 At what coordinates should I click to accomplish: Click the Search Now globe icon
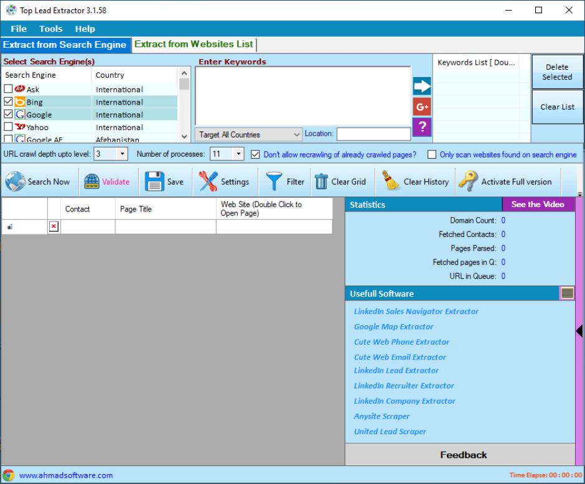pos(16,182)
